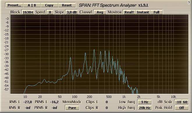Image resolution: width=192 pixels, height=113 pixels.
Task: Switch monitor mode to Full
Action: coord(157,12)
